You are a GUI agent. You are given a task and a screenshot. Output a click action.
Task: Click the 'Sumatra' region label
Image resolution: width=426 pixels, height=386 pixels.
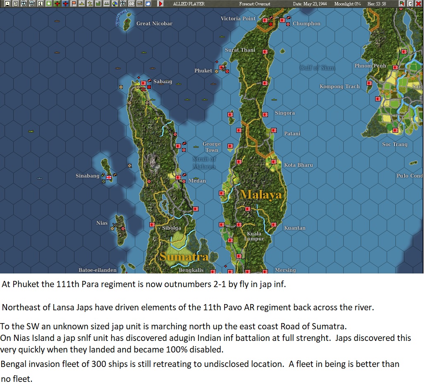point(184,257)
